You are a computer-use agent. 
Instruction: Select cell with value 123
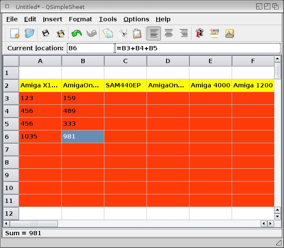pyautogui.click(x=40, y=98)
